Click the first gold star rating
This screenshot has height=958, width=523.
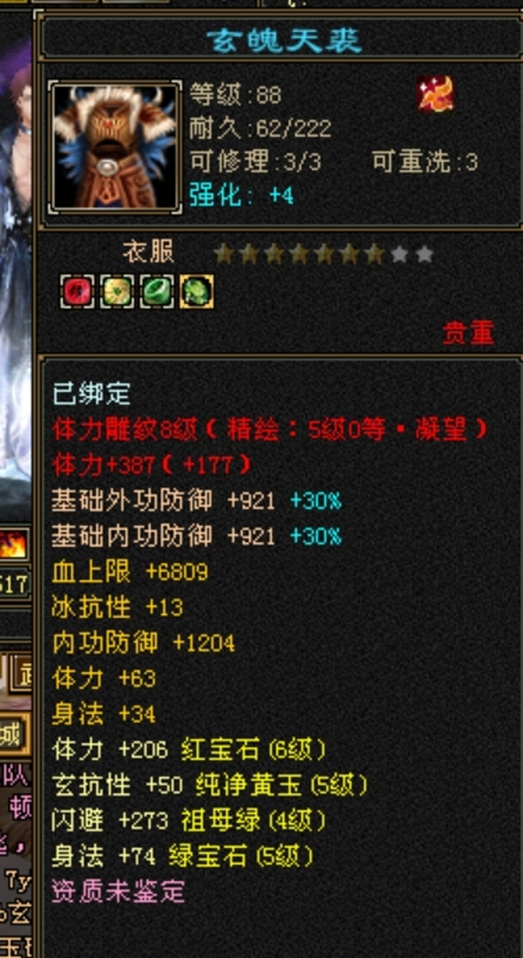tap(224, 254)
